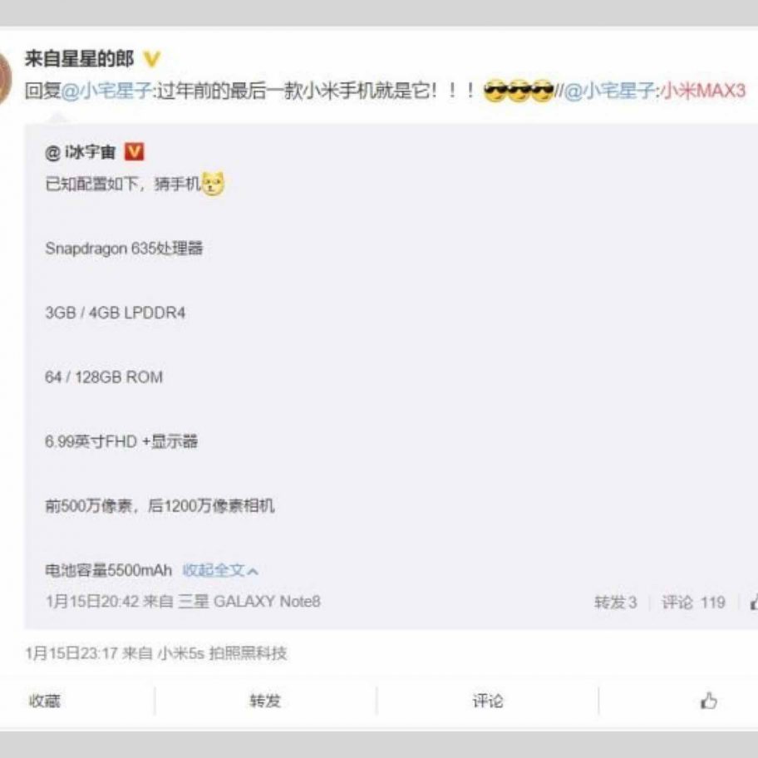Click the 转发 button in the bottom bar
758x758 pixels.
[265, 701]
